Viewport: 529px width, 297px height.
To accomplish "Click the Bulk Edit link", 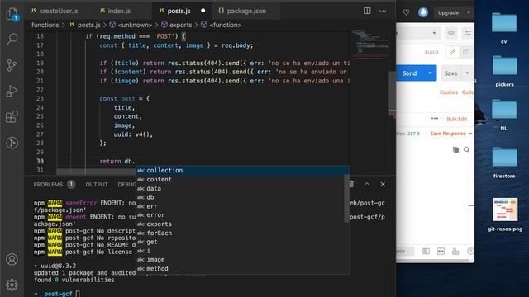I will click(x=457, y=119).
